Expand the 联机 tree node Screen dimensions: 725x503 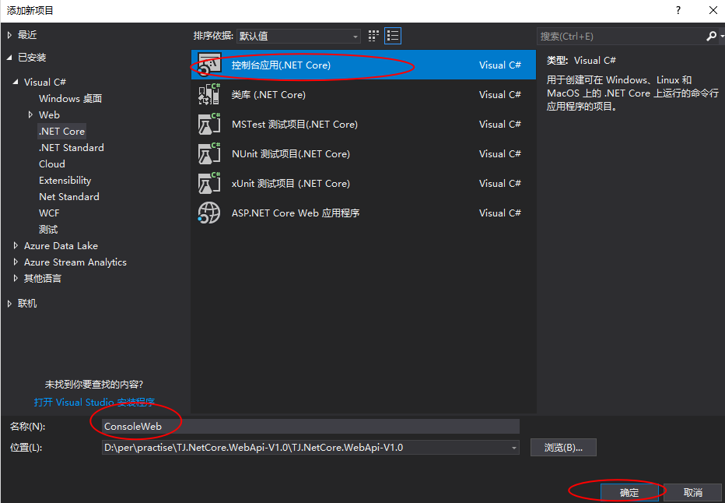click(9, 304)
